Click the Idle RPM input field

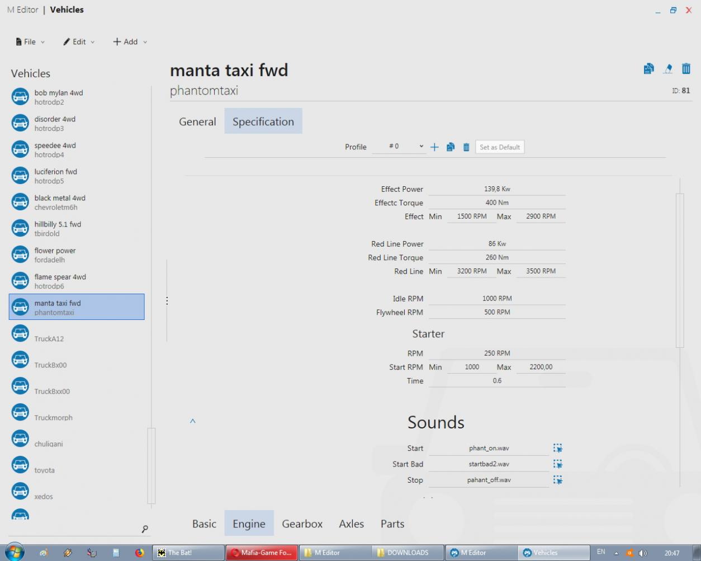click(x=496, y=299)
